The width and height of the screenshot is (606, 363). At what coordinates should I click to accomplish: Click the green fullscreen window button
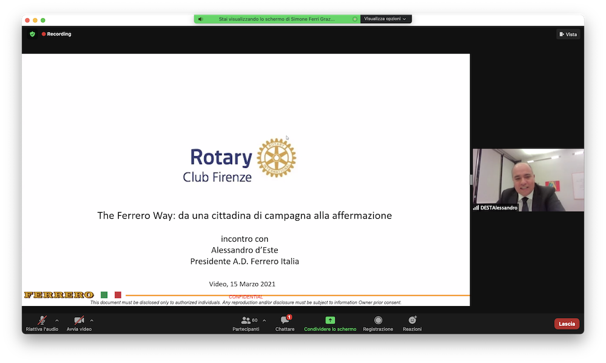[43, 20]
